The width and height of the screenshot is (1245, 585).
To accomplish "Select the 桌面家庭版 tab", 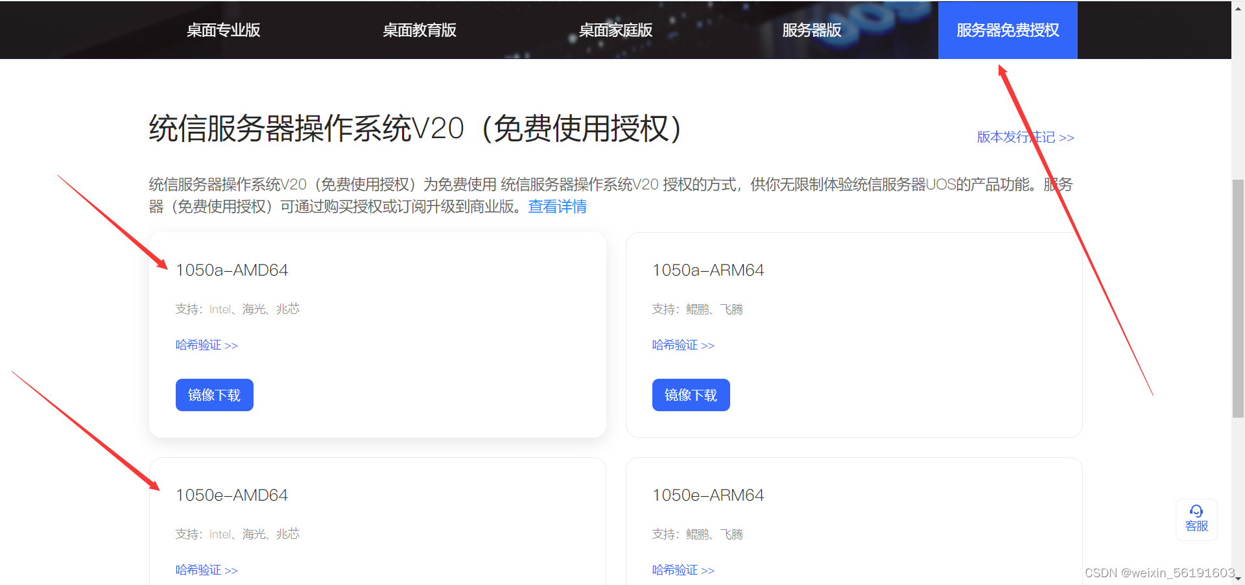I will (615, 30).
